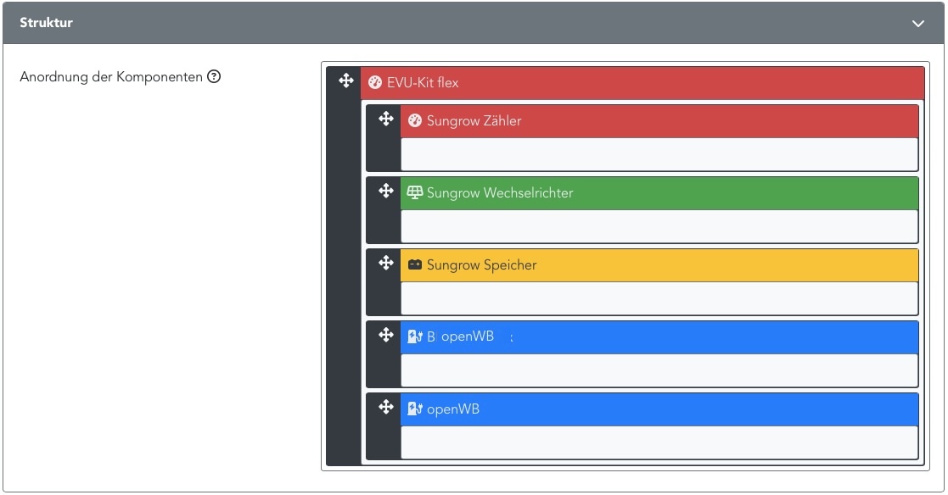Click charging station icon of B openWB row
948x495 pixels.
[415, 336]
